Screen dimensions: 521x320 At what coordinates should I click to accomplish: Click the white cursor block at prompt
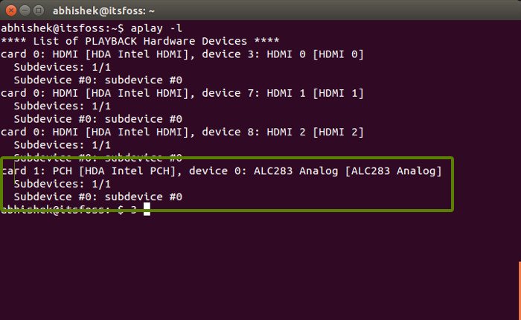tap(147, 209)
